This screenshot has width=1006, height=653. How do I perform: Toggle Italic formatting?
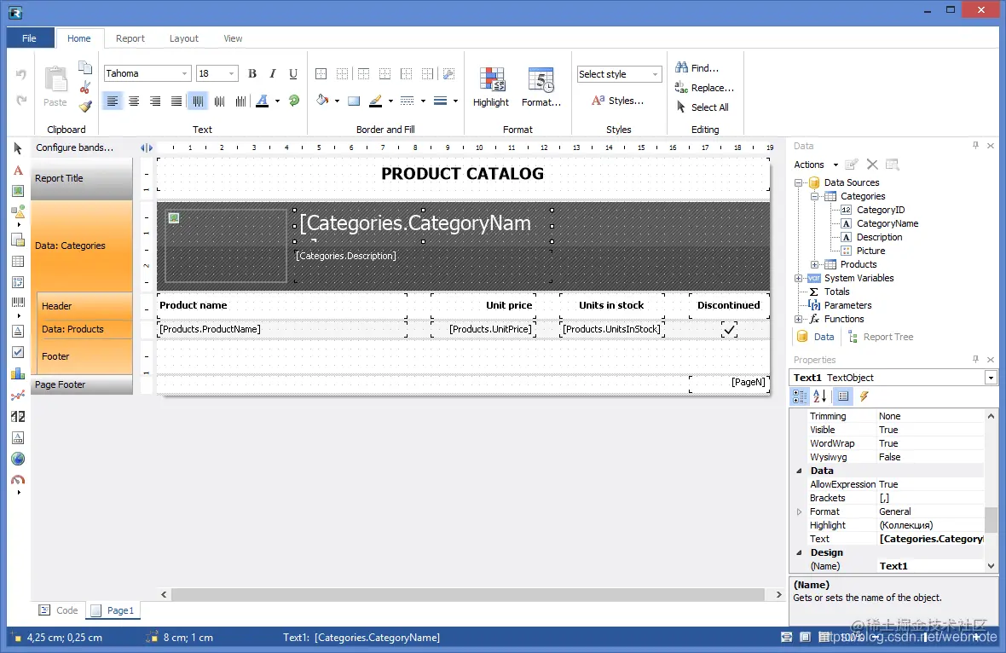tap(273, 74)
